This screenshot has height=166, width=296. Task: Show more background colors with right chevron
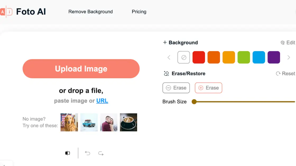[289, 57]
